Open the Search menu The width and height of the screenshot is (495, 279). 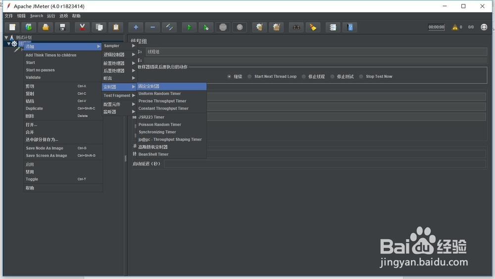pos(36,16)
